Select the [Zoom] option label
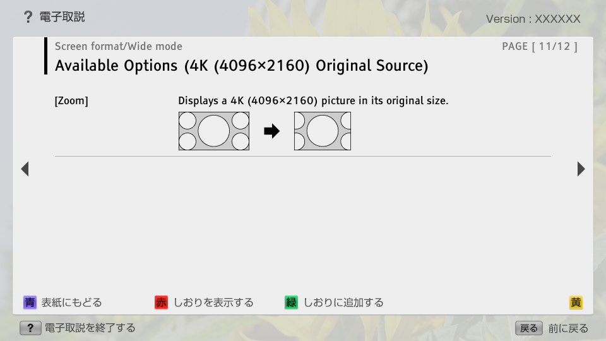The height and width of the screenshot is (341, 606). 71,101
